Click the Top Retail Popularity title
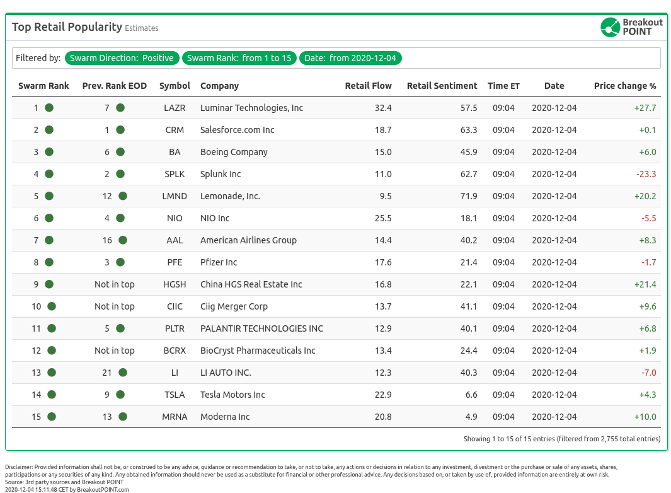 coord(67,27)
